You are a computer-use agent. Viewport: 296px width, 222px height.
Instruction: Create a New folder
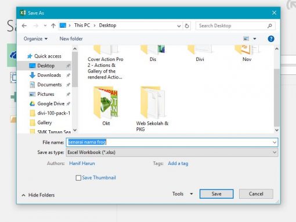(x=71, y=39)
